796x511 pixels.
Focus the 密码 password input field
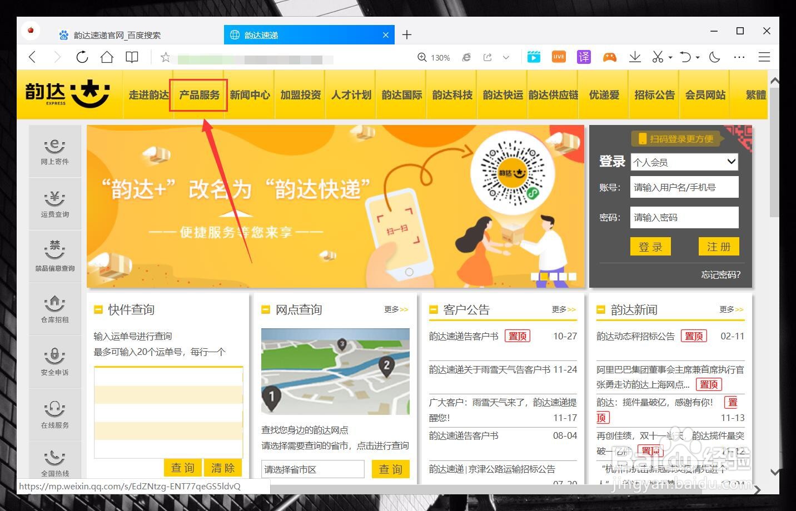[x=684, y=217]
